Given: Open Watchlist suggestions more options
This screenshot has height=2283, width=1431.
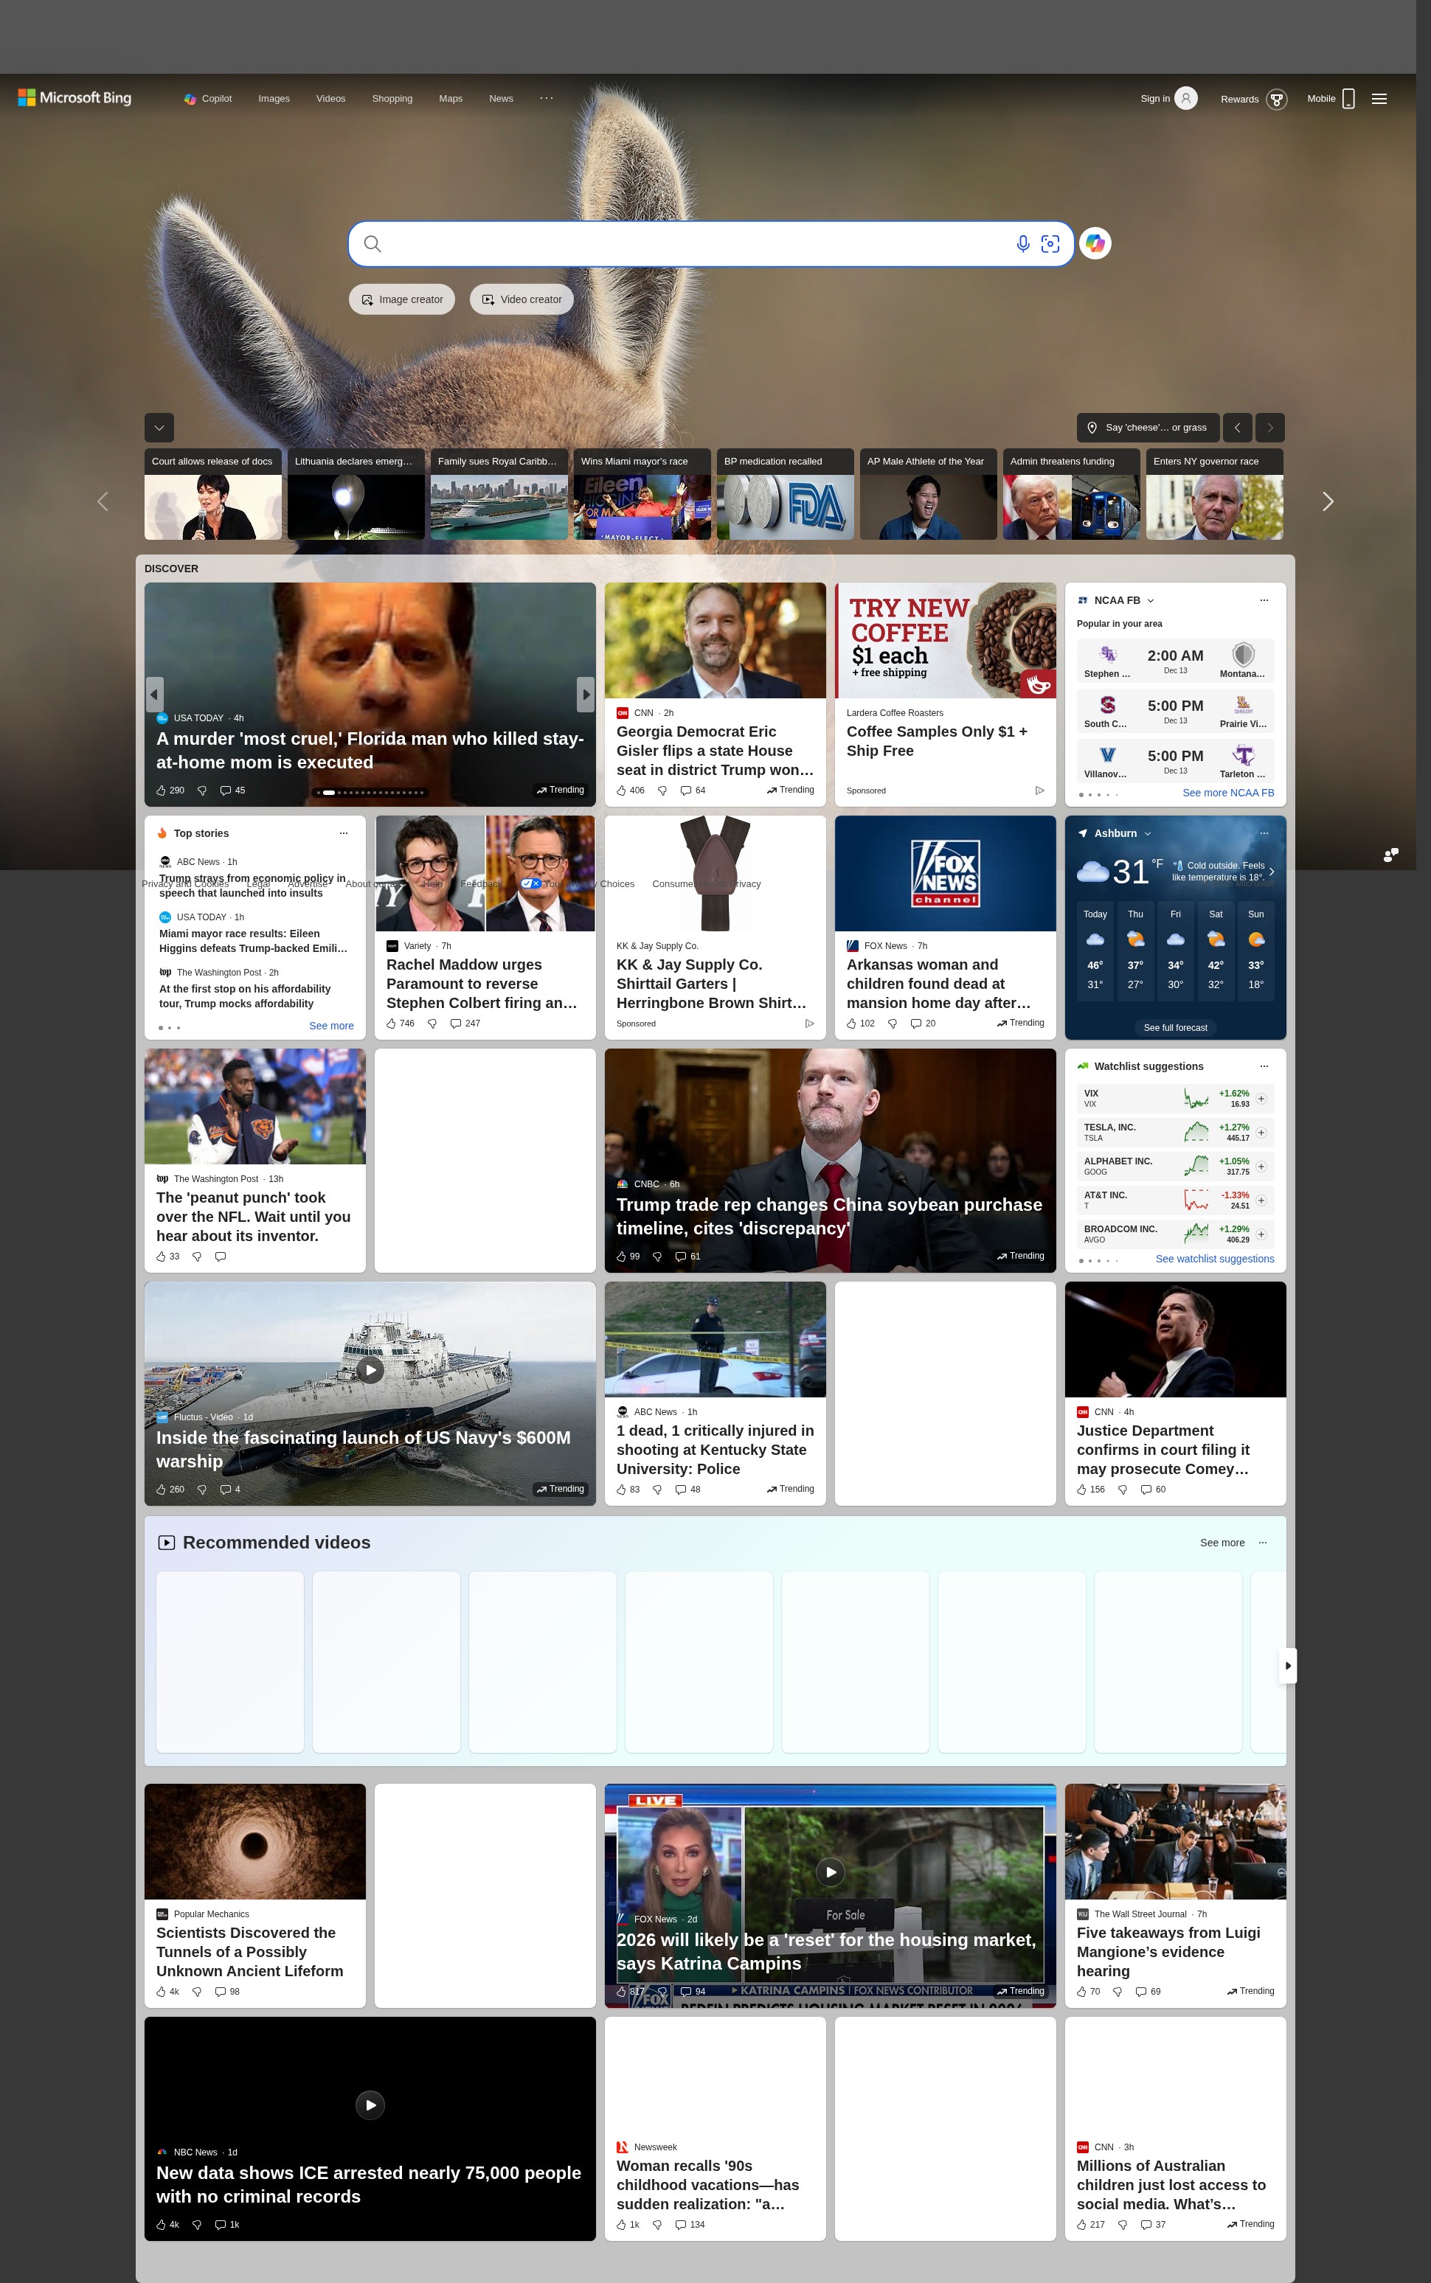Looking at the screenshot, I should (1264, 1066).
